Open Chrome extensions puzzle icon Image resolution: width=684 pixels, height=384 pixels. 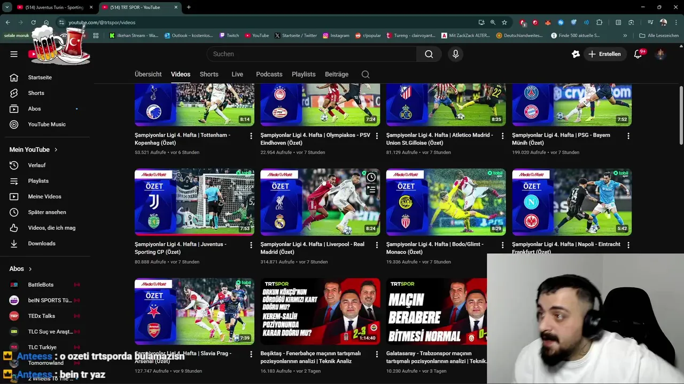tap(599, 22)
